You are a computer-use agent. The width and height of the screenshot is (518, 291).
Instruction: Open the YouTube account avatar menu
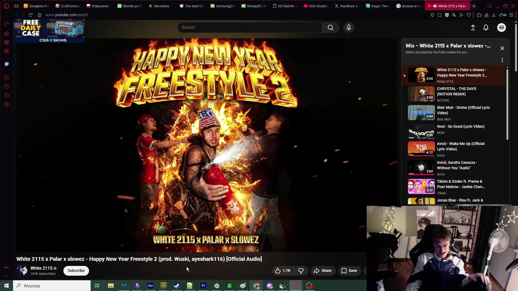point(501,27)
